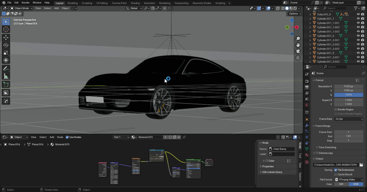
Task: Open the Output properties tab
Action: (307, 87)
